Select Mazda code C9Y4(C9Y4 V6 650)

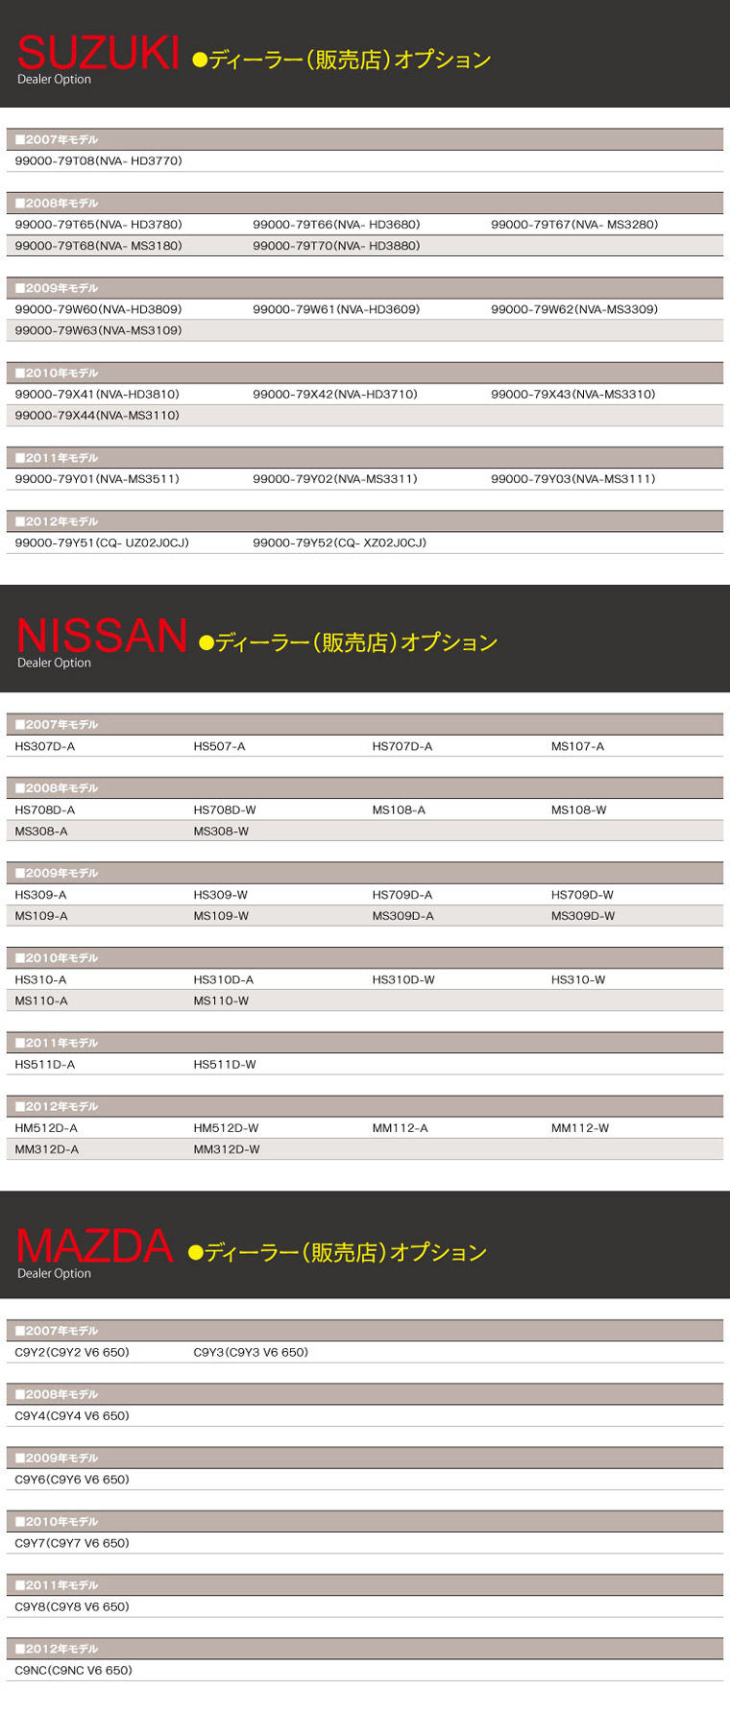[x=72, y=1416]
